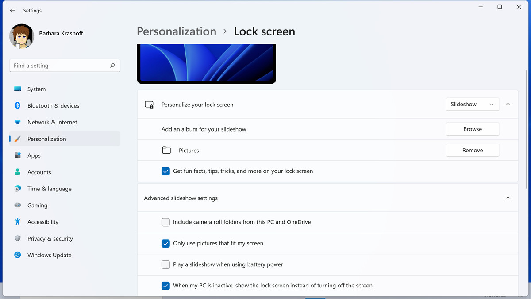The height and width of the screenshot is (299, 531).
Task: Click the Bluetooth icon in sidebar
Action: tap(18, 105)
